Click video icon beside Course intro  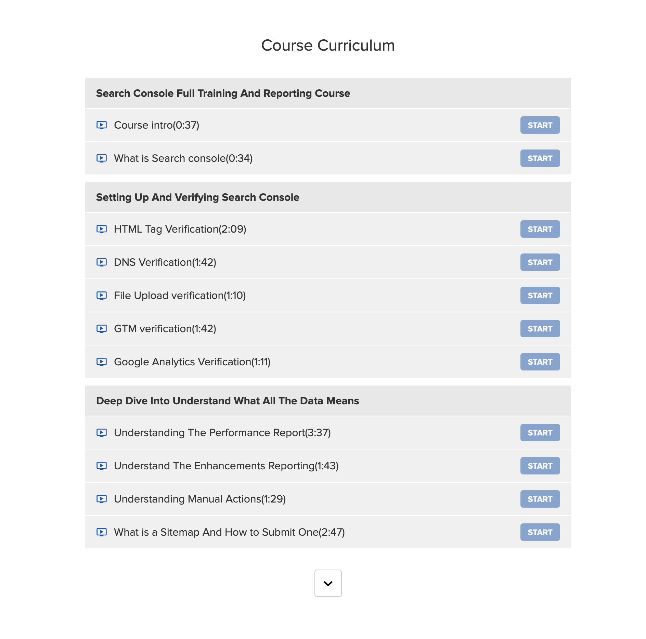click(101, 125)
